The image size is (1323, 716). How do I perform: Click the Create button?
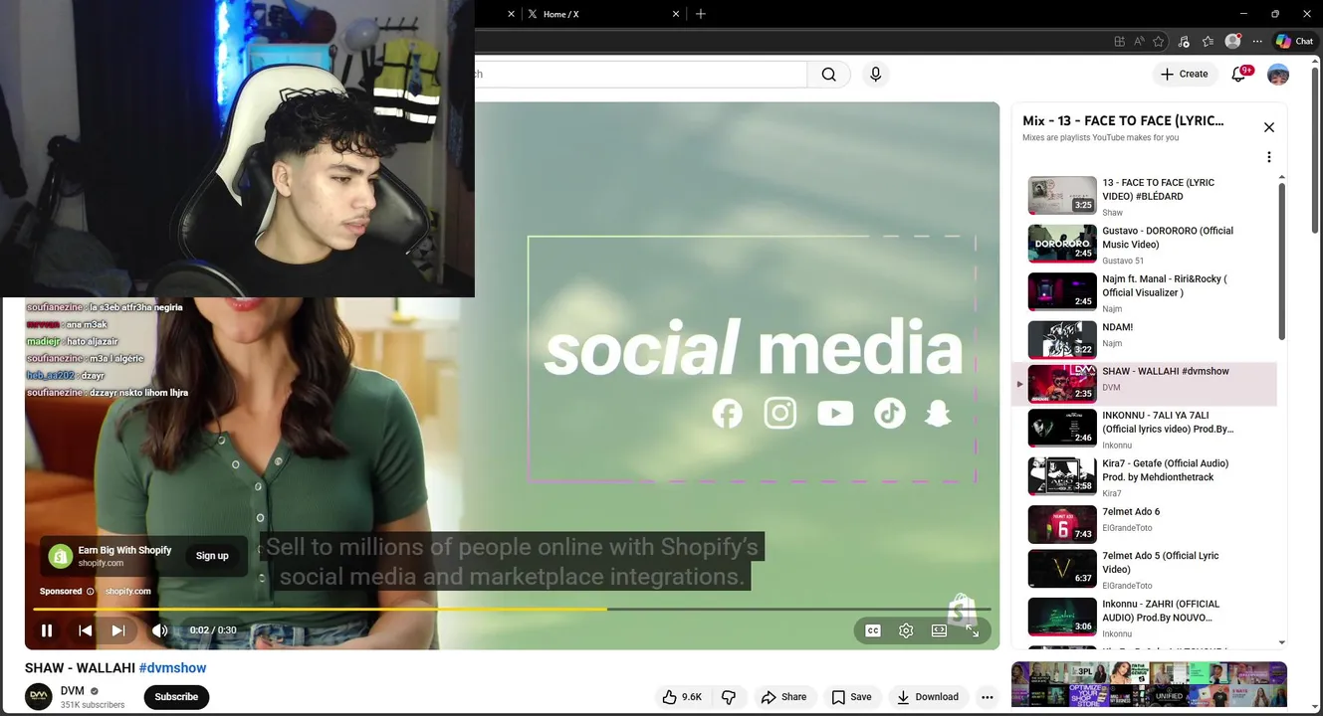click(x=1184, y=74)
